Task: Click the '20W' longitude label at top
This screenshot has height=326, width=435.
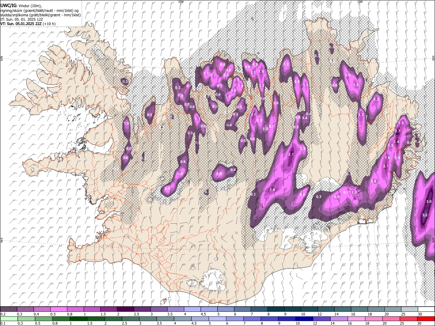Action: coord(181,2)
